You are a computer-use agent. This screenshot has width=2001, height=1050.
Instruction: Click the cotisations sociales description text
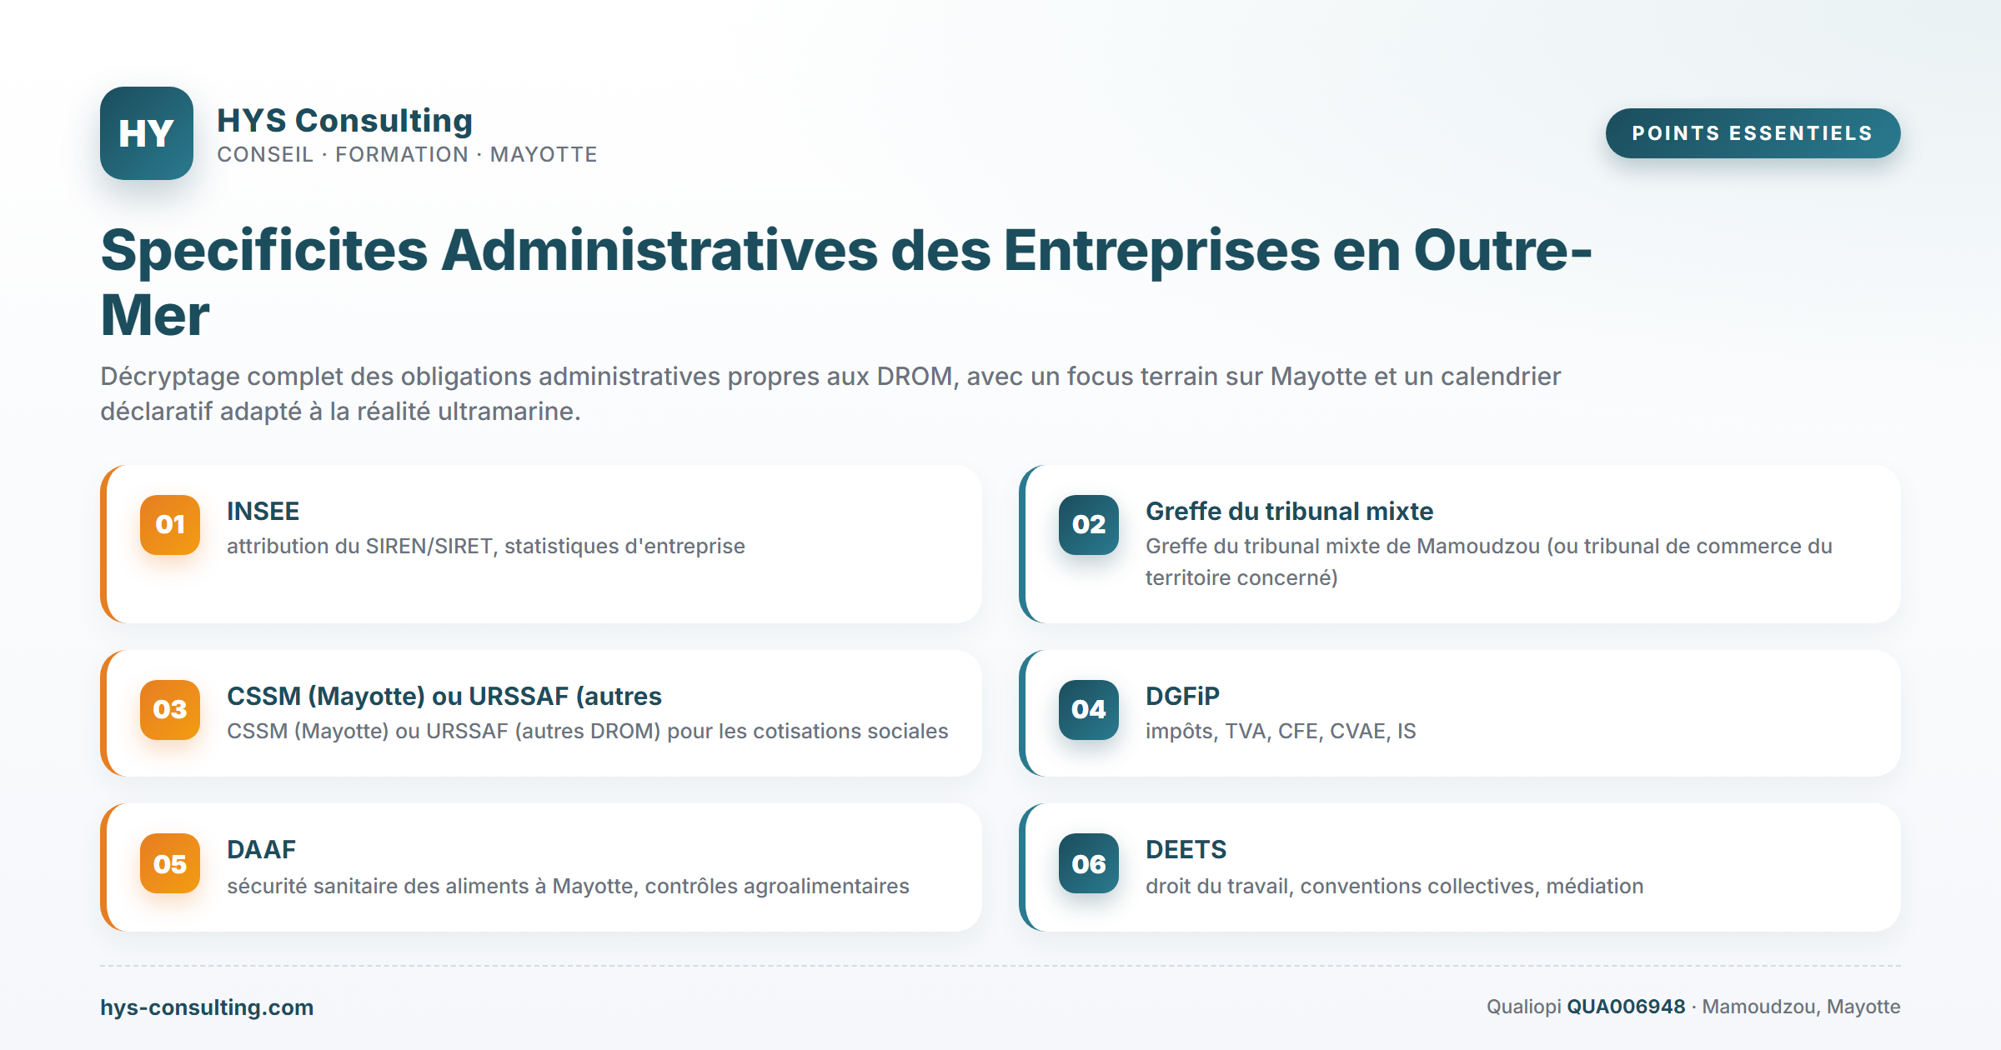588,731
